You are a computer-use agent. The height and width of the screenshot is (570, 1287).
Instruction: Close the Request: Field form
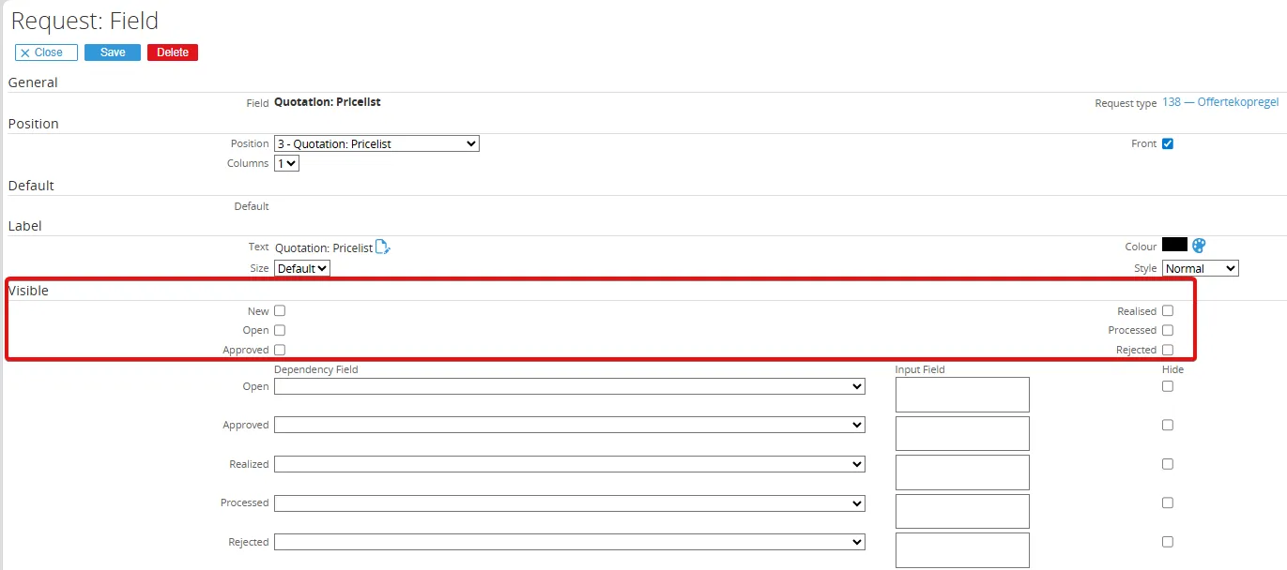(x=46, y=52)
